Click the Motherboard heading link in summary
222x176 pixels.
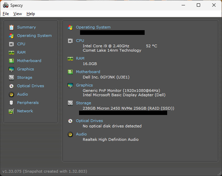88,72
